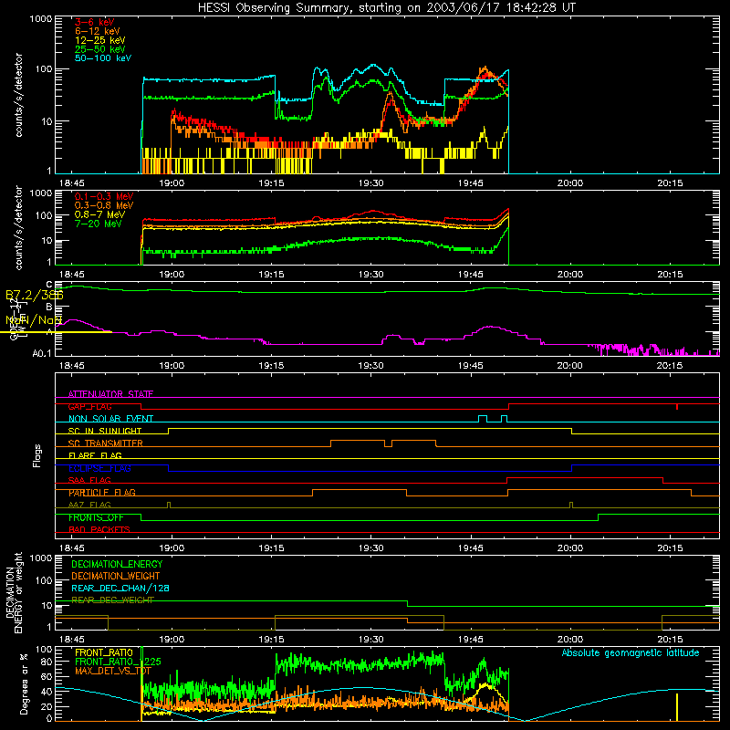Click the vertical Flags axis title

(36, 455)
